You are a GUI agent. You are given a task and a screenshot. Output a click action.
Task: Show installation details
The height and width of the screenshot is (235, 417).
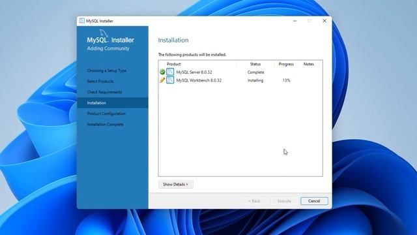click(x=175, y=184)
